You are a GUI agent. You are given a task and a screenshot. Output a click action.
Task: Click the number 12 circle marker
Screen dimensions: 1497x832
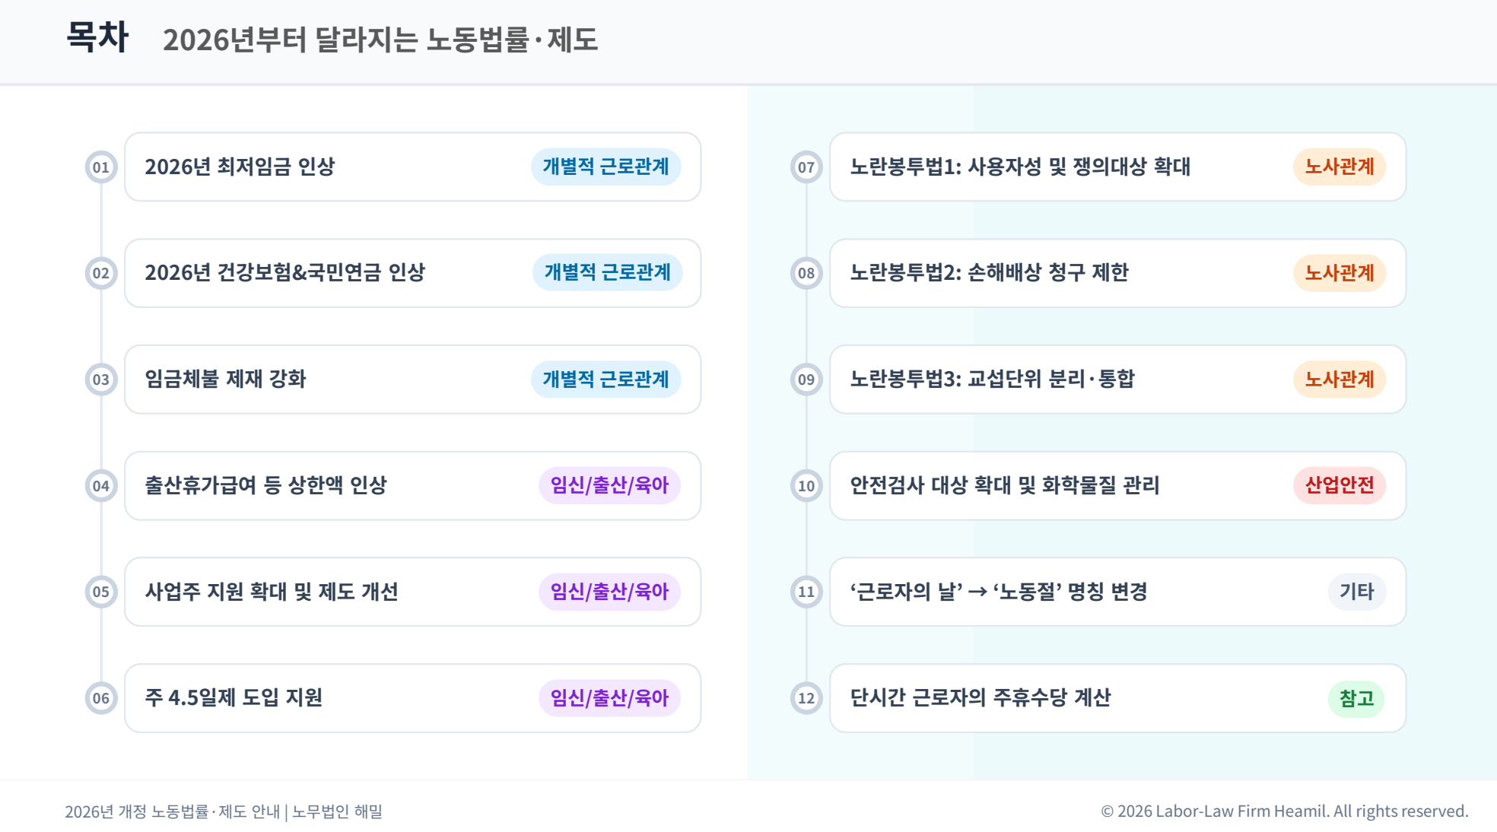click(x=806, y=698)
